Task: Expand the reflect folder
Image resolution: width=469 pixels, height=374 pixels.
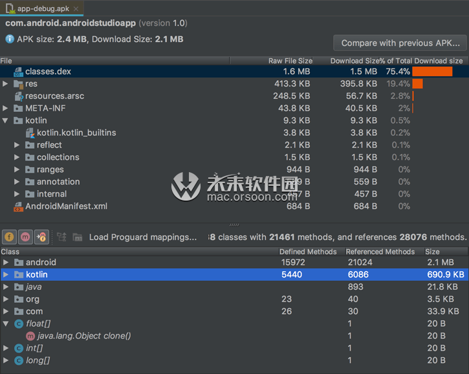Action: click(x=17, y=145)
